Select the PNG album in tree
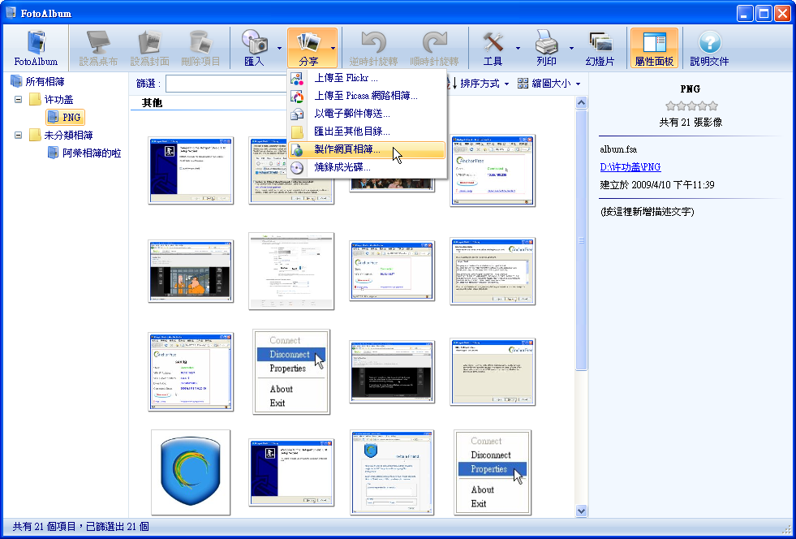The width and height of the screenshot is (796, 539). (65, 118)
